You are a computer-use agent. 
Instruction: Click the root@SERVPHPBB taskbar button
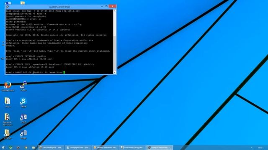tap(160, 147)
